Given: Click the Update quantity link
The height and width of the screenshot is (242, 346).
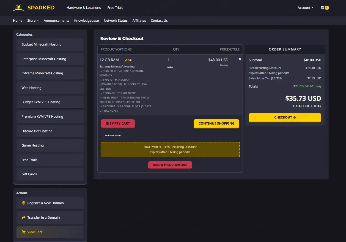Looking at the screenshot, I should tap(170, 67).
